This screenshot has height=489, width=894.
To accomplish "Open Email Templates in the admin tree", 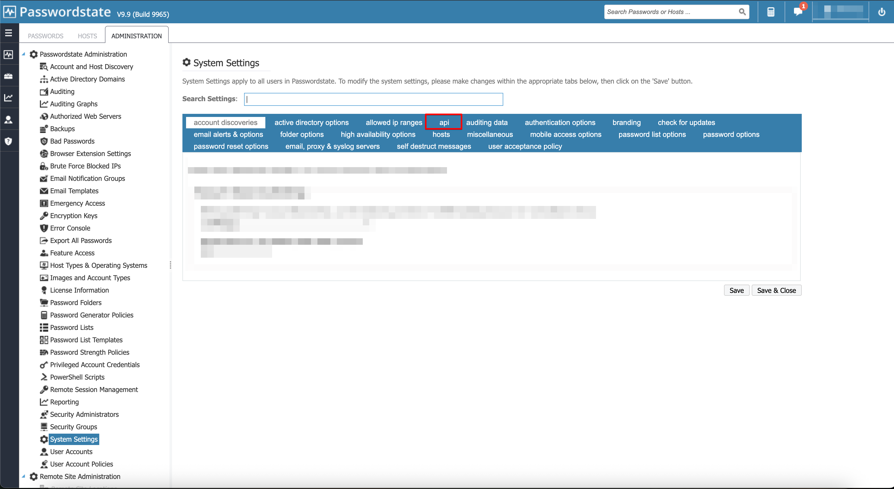I will click(x=74, y=191).
